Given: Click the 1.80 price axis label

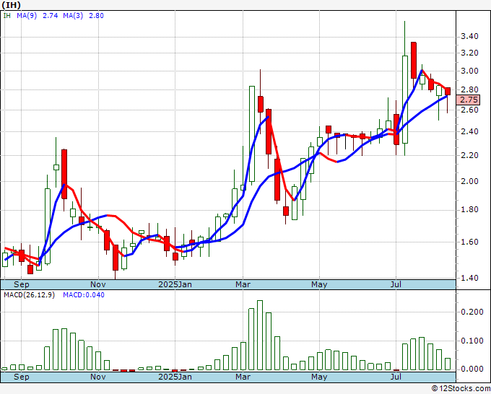Looking at the screenshot, I should click(470, 210).
